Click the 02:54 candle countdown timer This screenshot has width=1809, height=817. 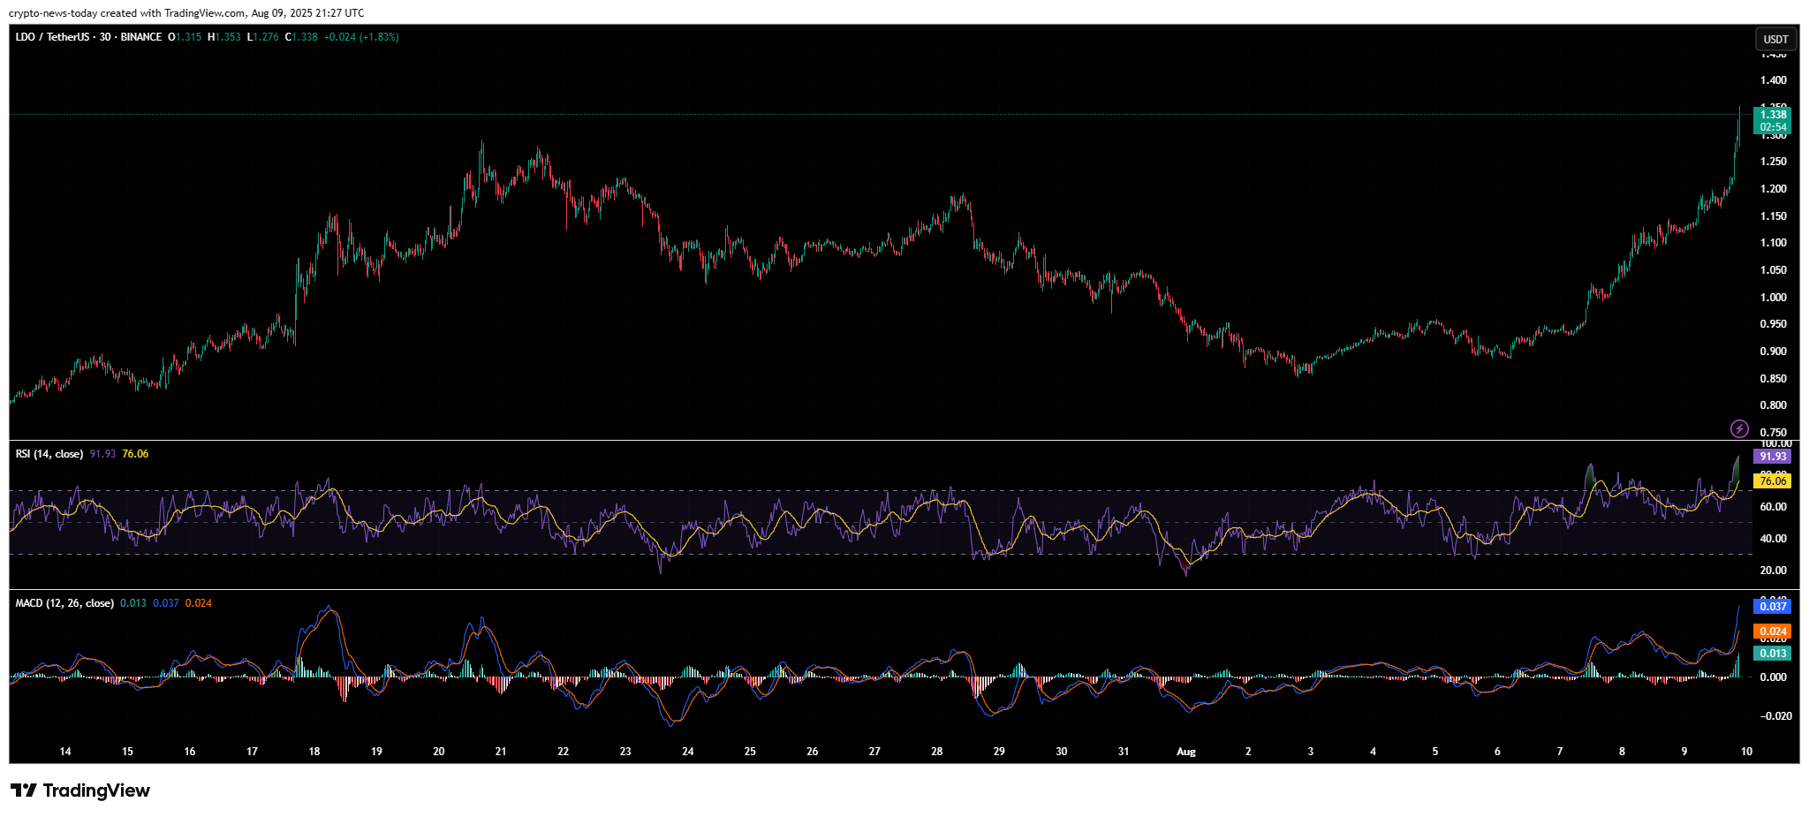coord(1773,127)
